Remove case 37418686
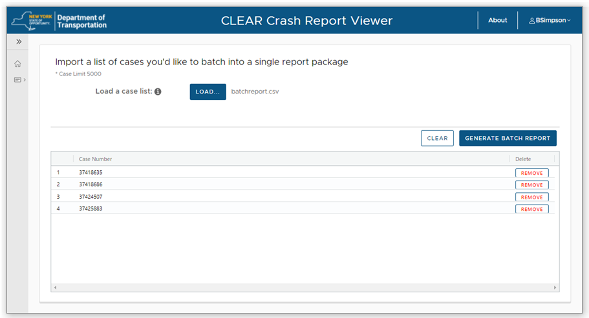 [x=531, y=185]
